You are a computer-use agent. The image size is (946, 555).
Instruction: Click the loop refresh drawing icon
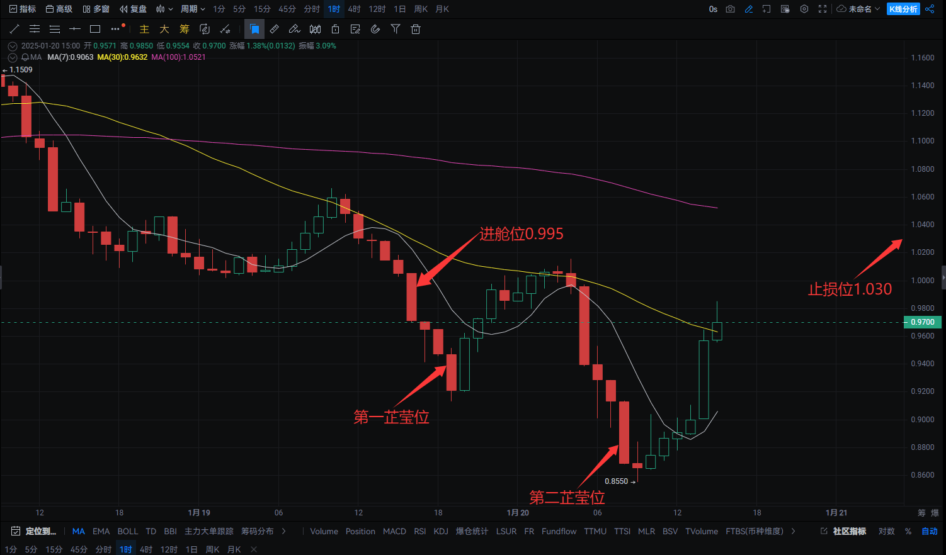(x=205, y=29)
